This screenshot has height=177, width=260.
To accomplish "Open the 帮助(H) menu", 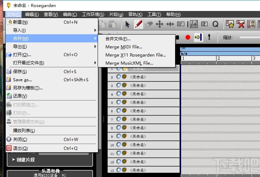I will click(173, 14).
